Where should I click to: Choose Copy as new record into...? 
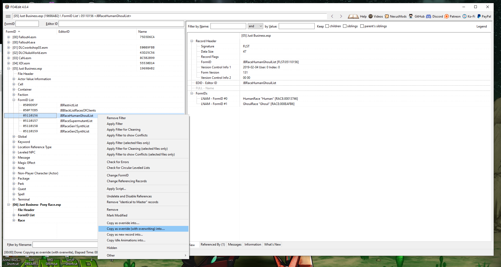tap(143, 235)
